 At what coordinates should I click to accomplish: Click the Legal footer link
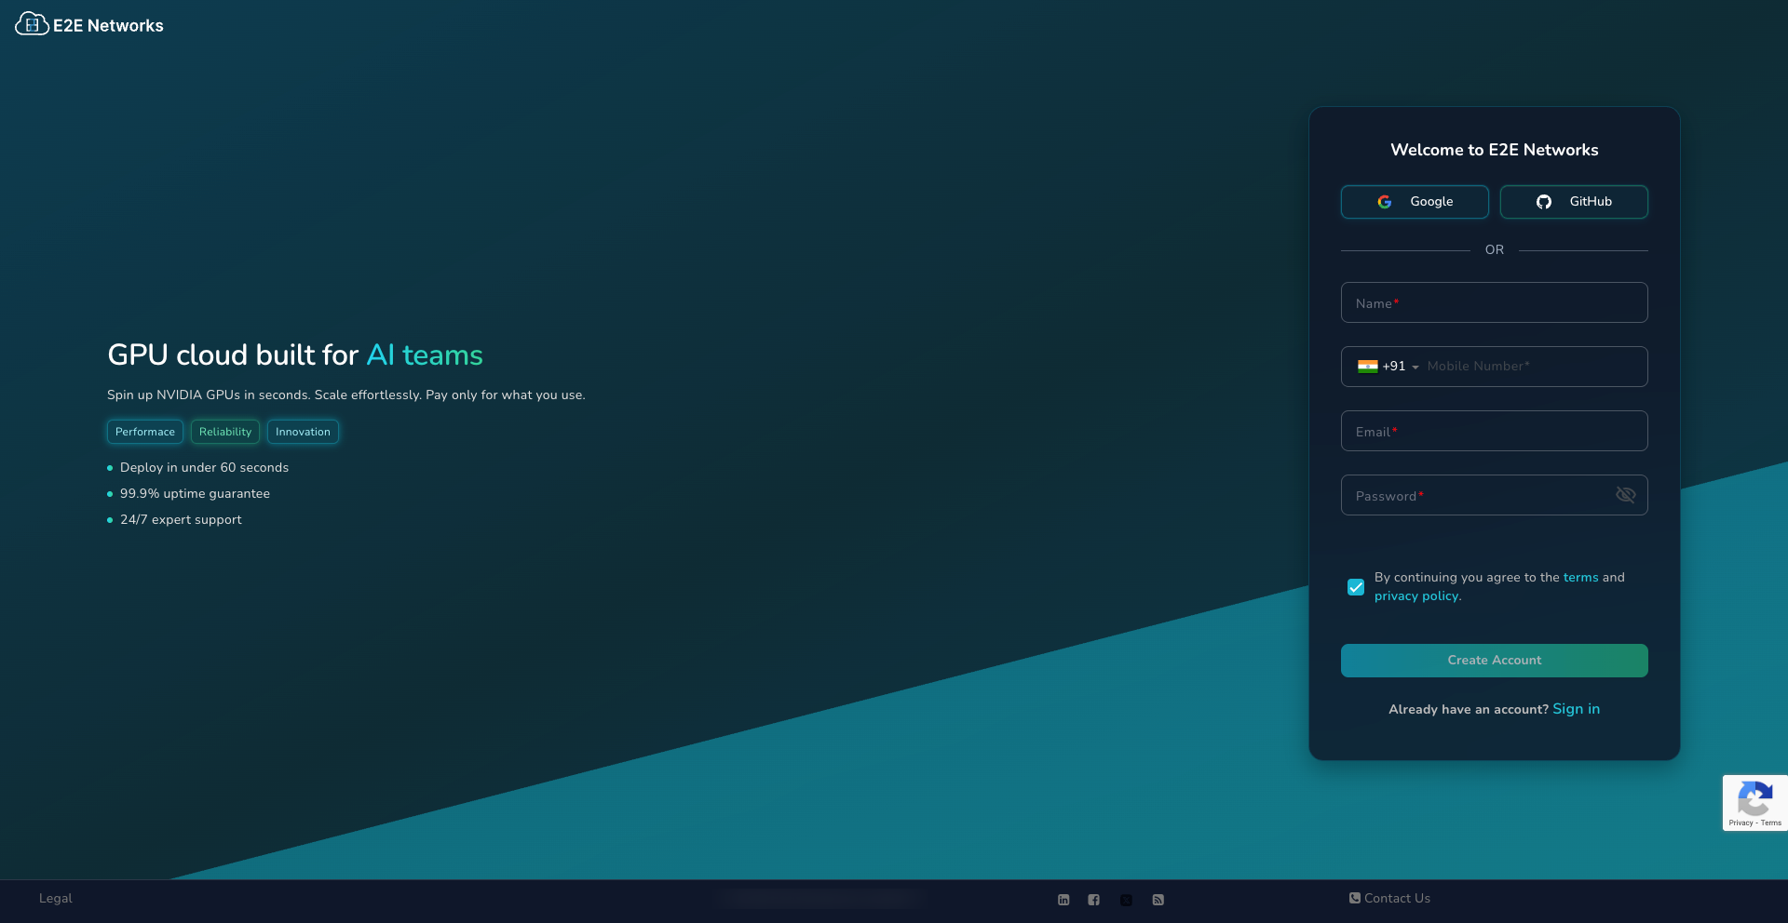pos(56,899)
